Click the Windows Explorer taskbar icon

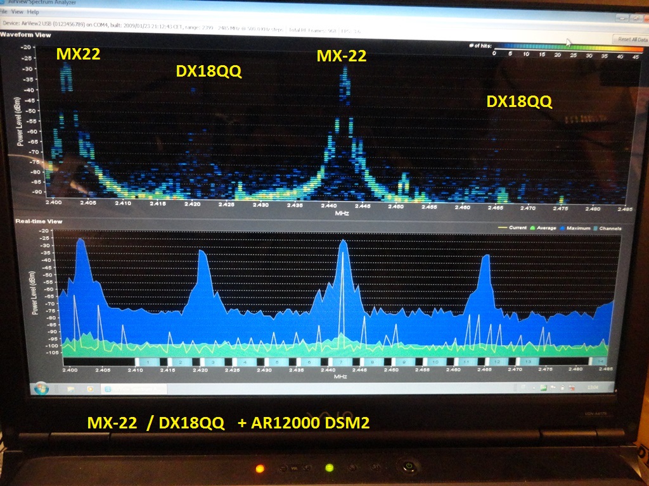click(x=70, y=387)
